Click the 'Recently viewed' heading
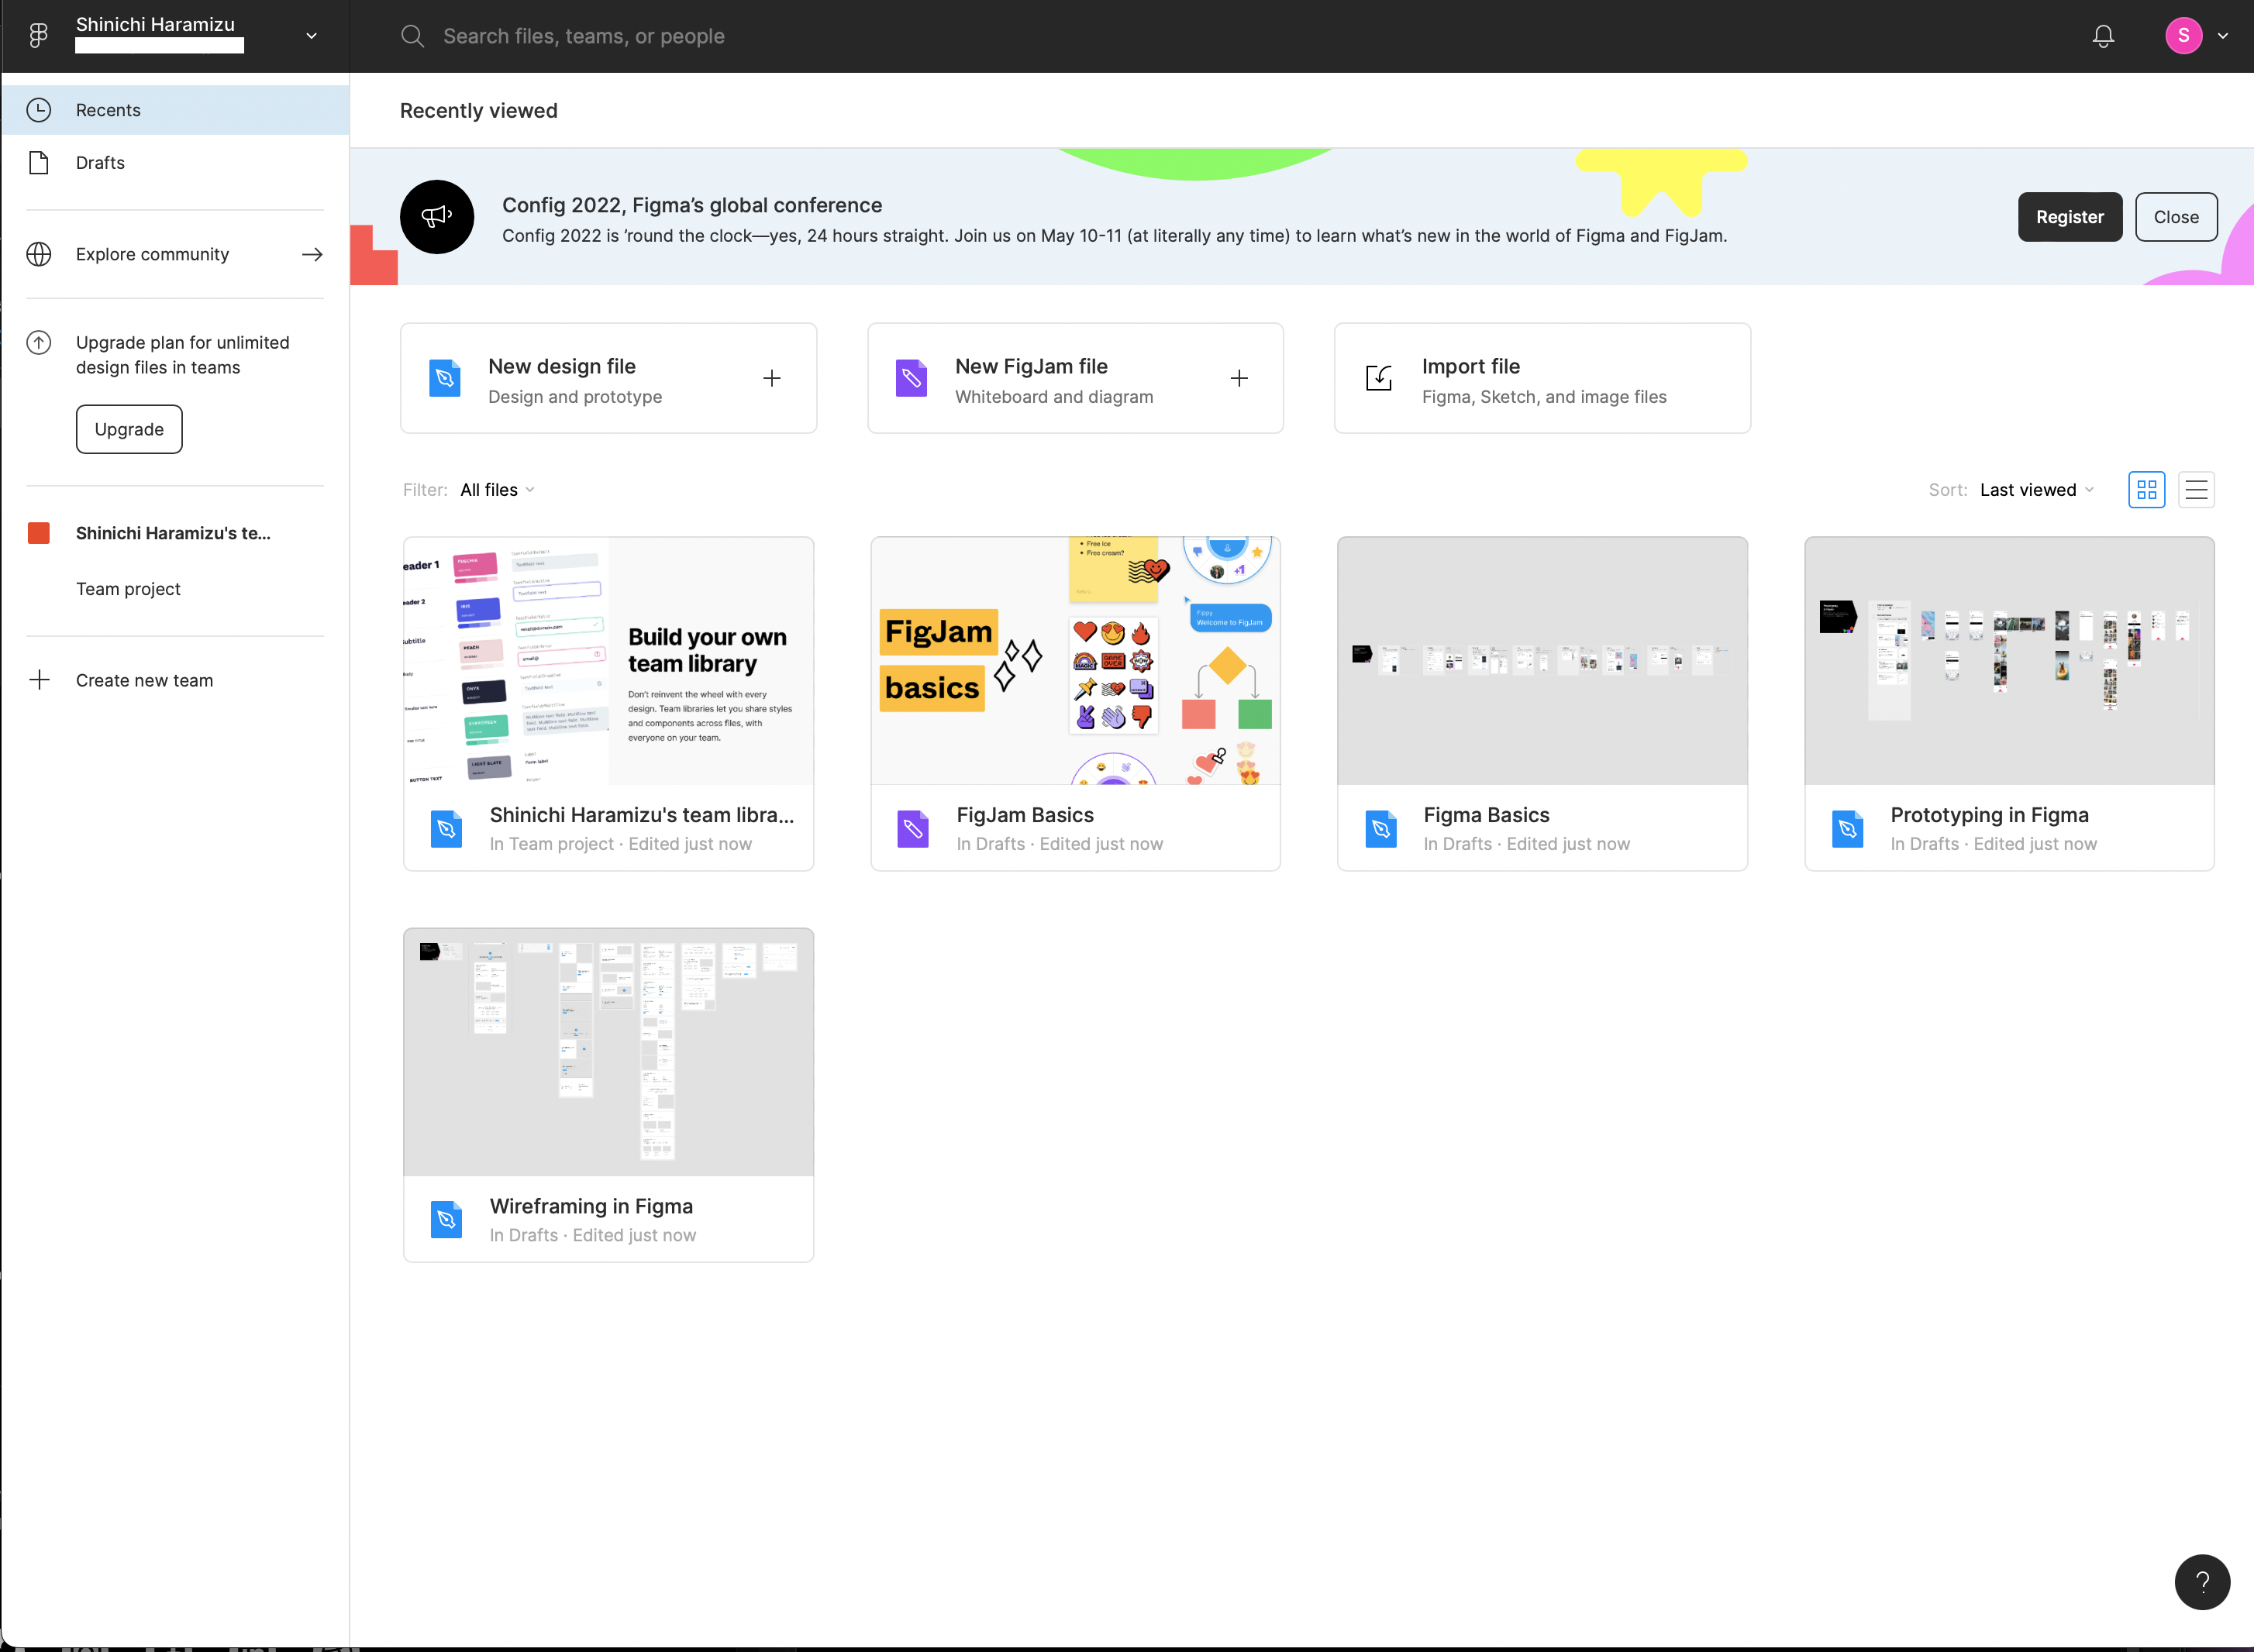 pyautogui.click(x=478, y=111)
